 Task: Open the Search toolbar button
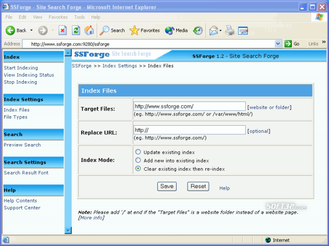point(112,30)
